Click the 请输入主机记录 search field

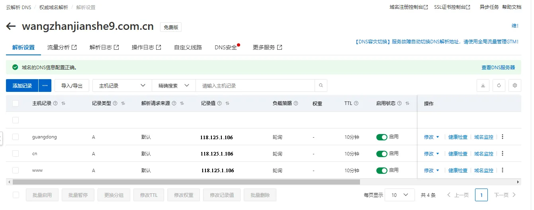pyautogui.click(x=255, y=86)
